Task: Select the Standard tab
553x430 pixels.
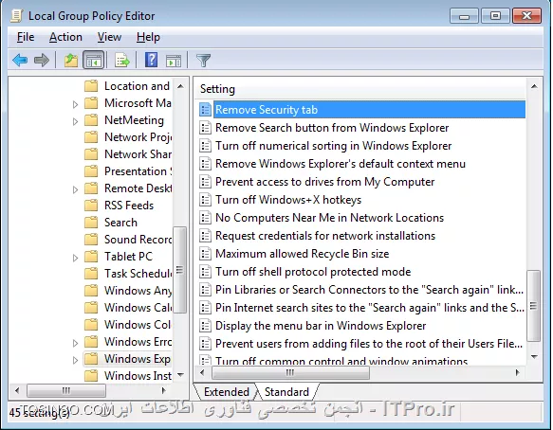Action: click(x=286, y=391)
